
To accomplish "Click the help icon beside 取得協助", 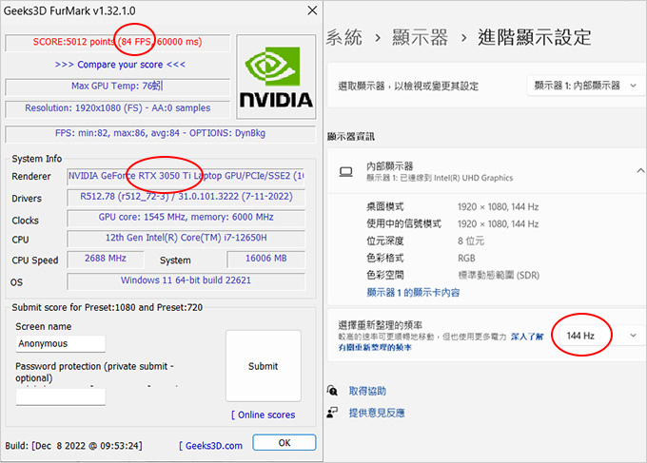I will click(x=332, y=391).
